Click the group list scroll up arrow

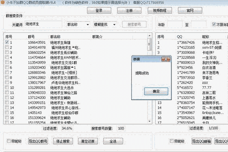pyautogui.click(x=150, y=36)
